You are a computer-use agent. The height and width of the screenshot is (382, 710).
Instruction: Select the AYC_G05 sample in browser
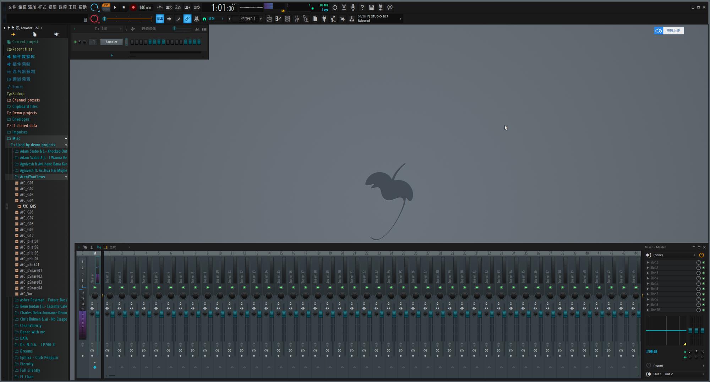(29, 206)
